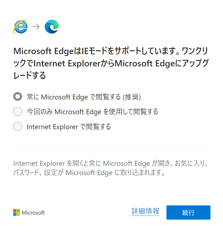This screenshot has height=233, width=223.
Task: Click the 今回のみ Microsoft Edge を使用して閲覧する label
Action: point(92,111)
